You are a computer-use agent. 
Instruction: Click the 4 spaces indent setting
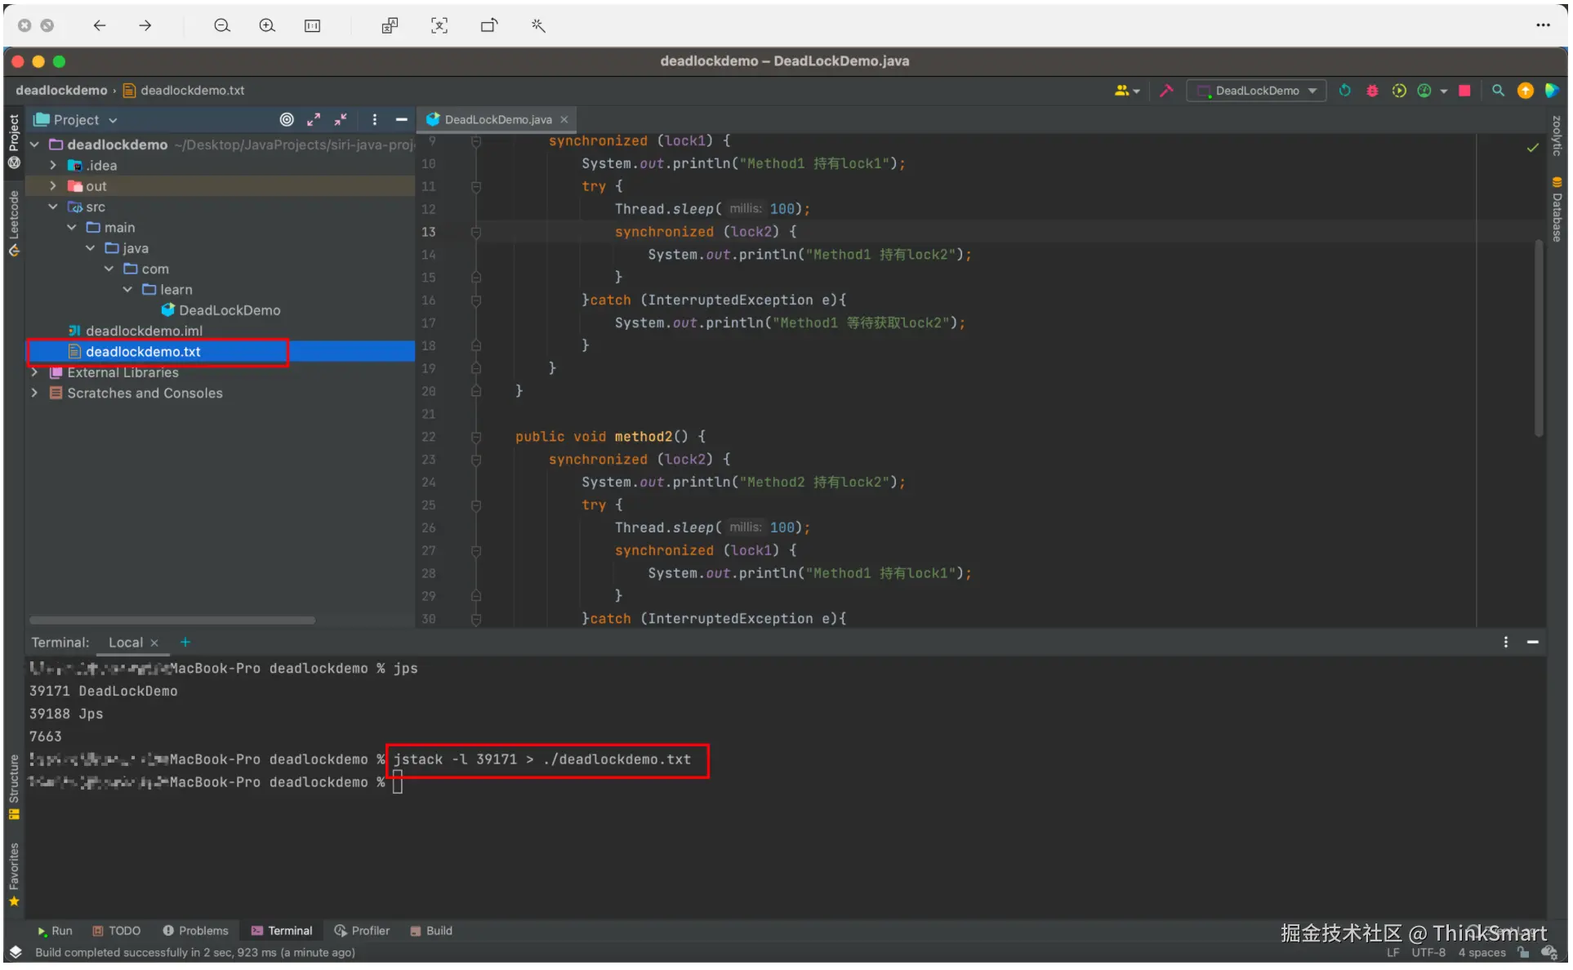coord(1482,952)
